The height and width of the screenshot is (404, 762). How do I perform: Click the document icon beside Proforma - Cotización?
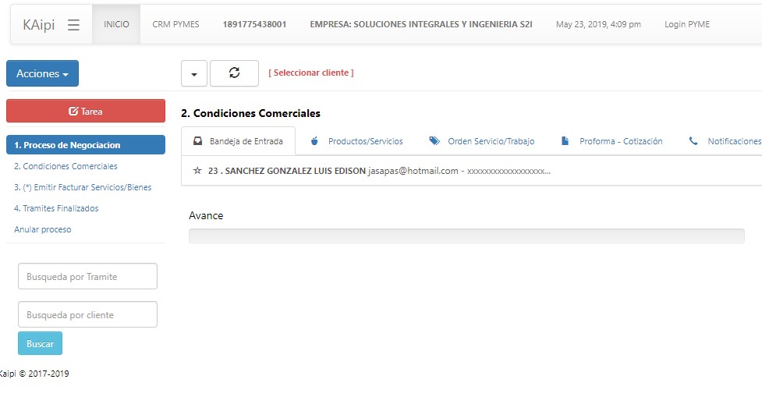coord(565,141)
